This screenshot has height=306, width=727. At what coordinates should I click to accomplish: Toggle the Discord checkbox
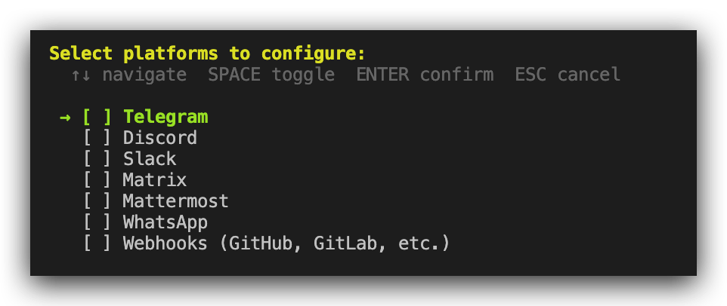pyautogui.click(x=97, y=138)
